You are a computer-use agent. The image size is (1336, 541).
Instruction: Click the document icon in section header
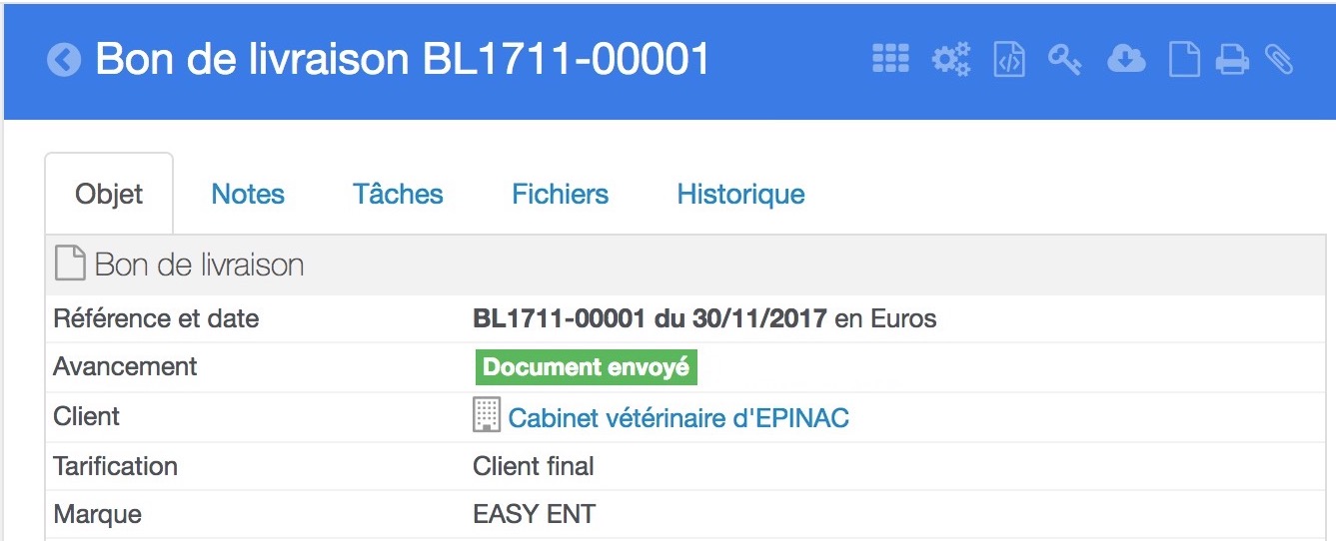(x=69, y=264)
